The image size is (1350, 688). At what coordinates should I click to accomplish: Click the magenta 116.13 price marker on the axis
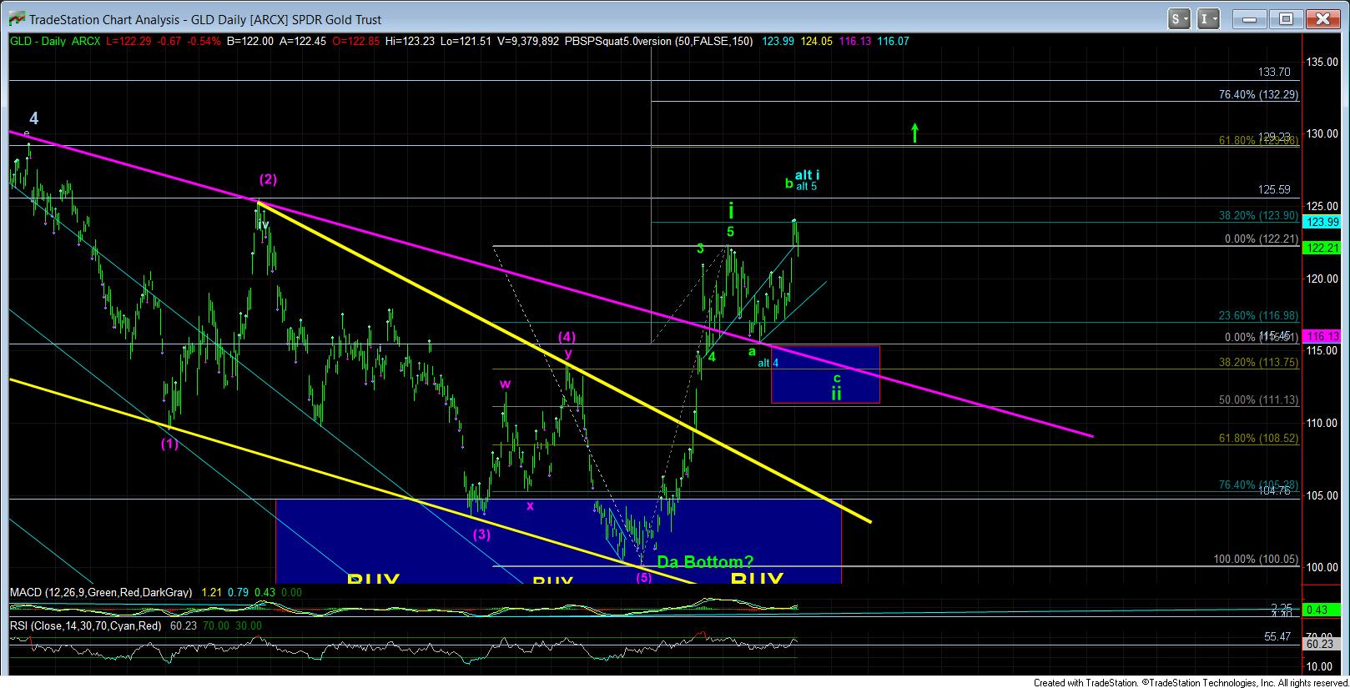1321,336
